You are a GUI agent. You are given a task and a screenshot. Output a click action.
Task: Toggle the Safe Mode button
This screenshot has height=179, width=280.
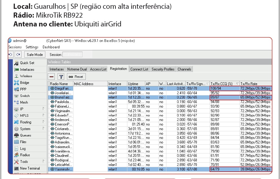(35, 55)
